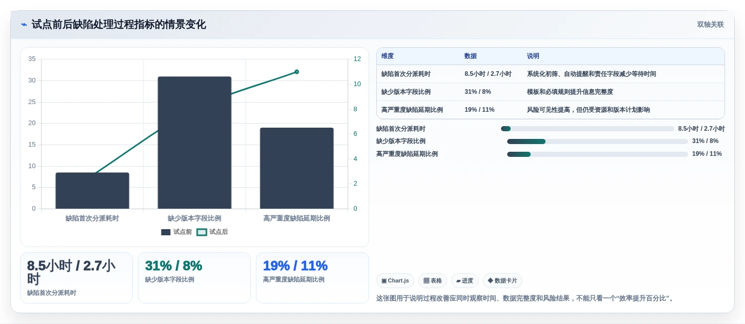Click the 高严重度缺陷延期比例 progress bar
745x324 pixels.
point(597,154)
